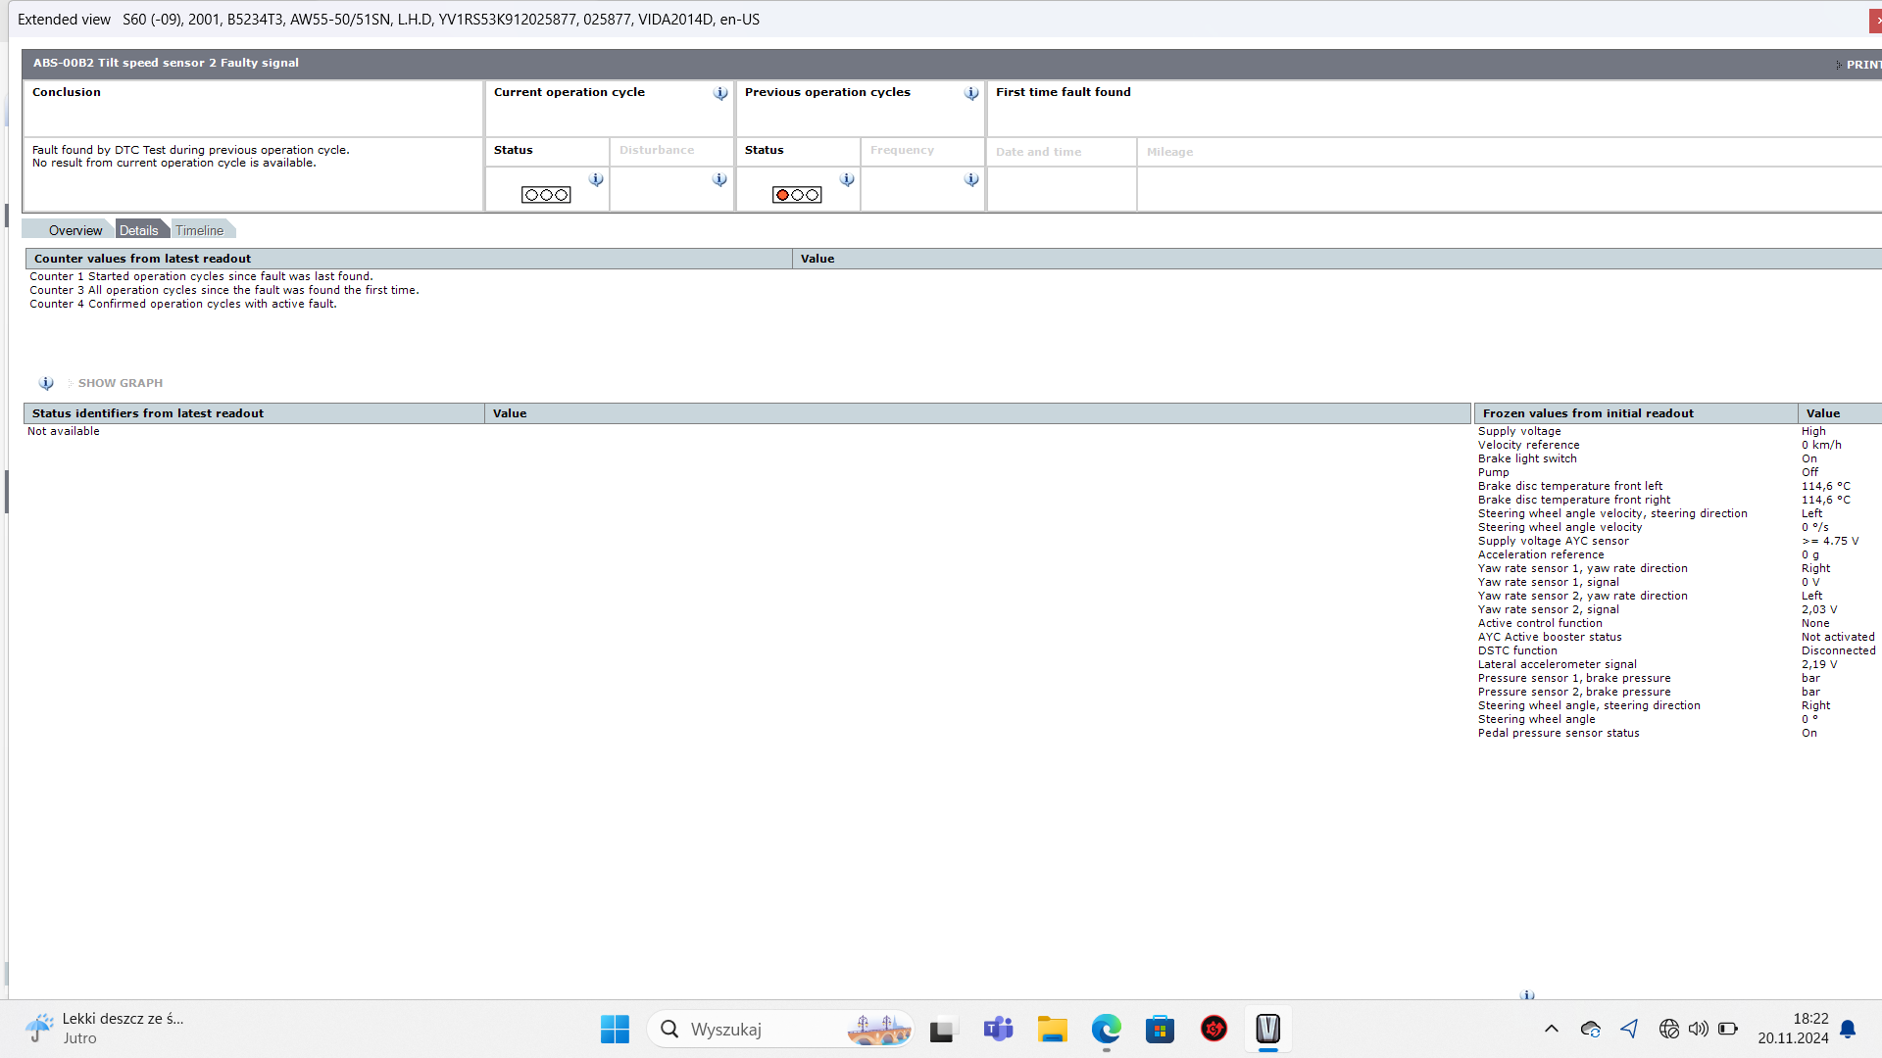1882x1058 pixels.
Task: Click info icon beside Previous operation cycles
Action: (971, 93)
